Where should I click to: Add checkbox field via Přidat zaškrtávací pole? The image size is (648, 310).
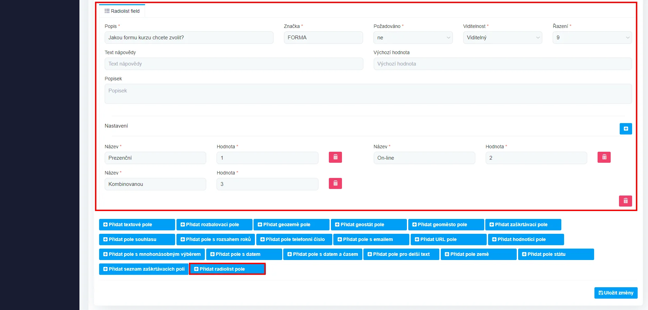[x=523, y=224]
